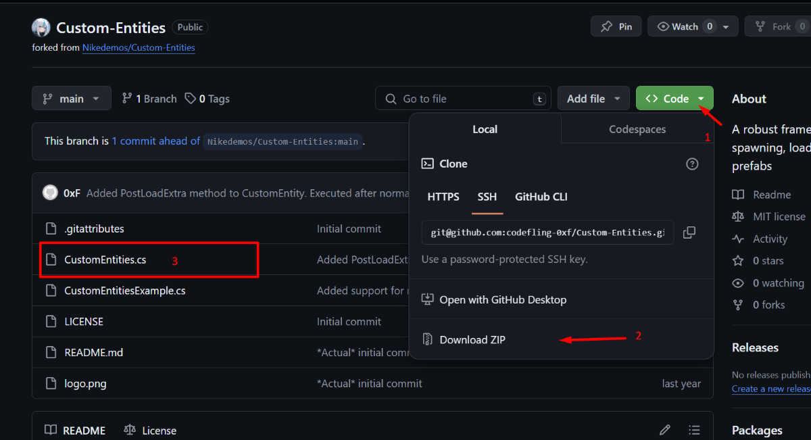Open the README outline list icon

click(694, 430)
